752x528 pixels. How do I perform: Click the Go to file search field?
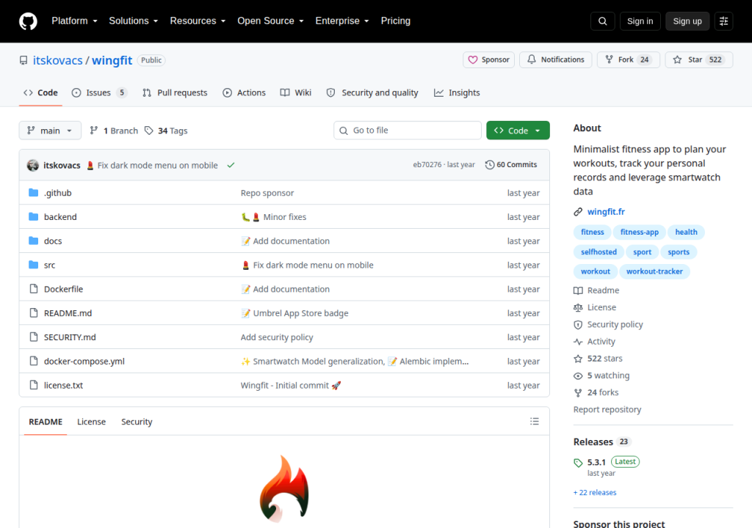[x=407, y=131]
